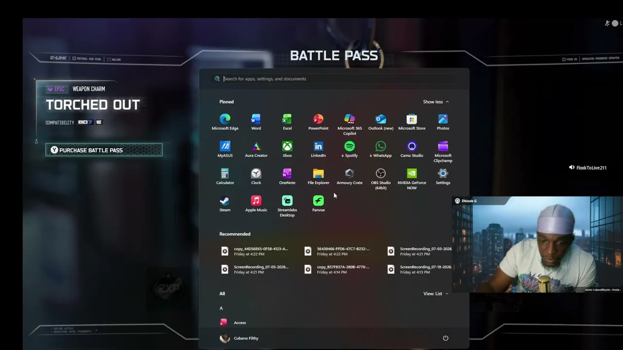Open the Cubano Filthy account menu
The width and height of the screenshot is (623, 350).
coord(239,338)
